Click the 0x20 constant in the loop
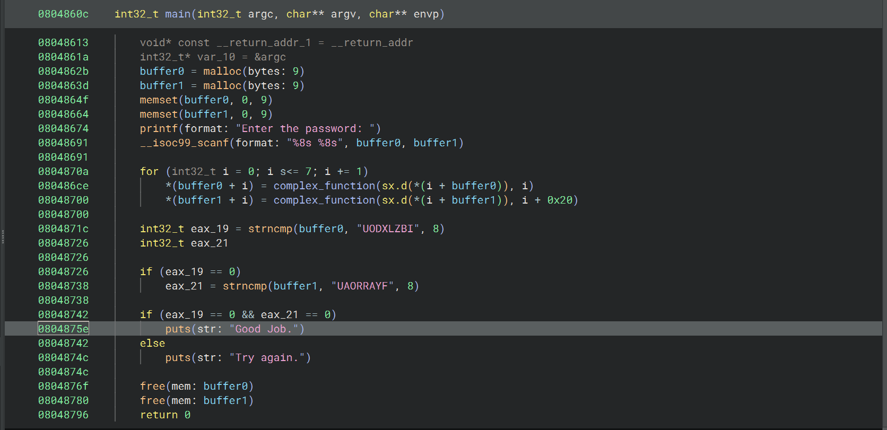The width and height of the screenshot is (887, 430). [x=560, y=200]
